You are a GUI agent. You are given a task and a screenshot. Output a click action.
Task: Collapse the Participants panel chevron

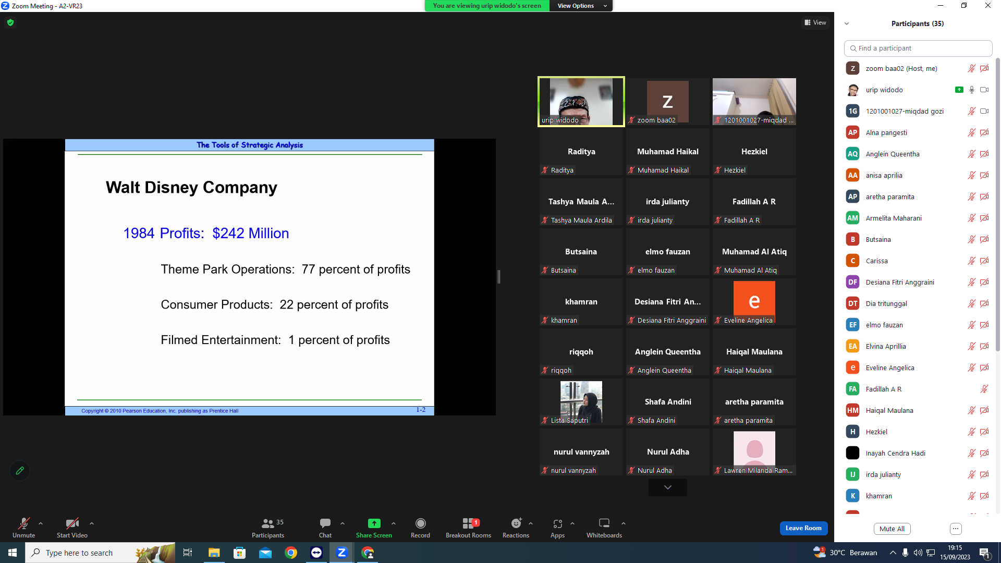point(847,23)
